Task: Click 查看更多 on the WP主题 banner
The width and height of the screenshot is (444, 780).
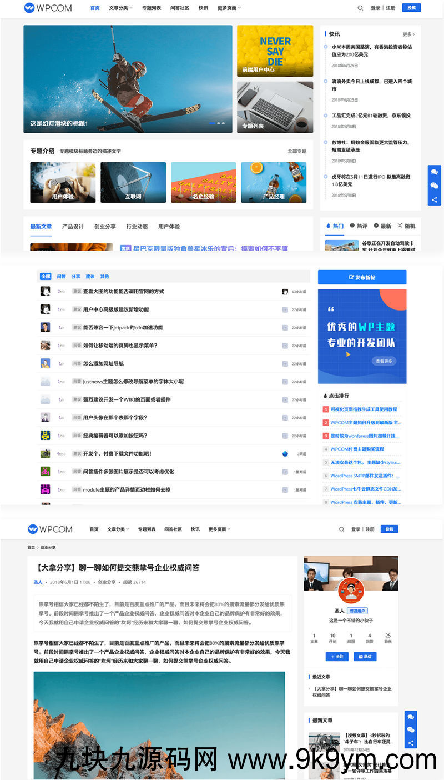Action: (384, 361)
